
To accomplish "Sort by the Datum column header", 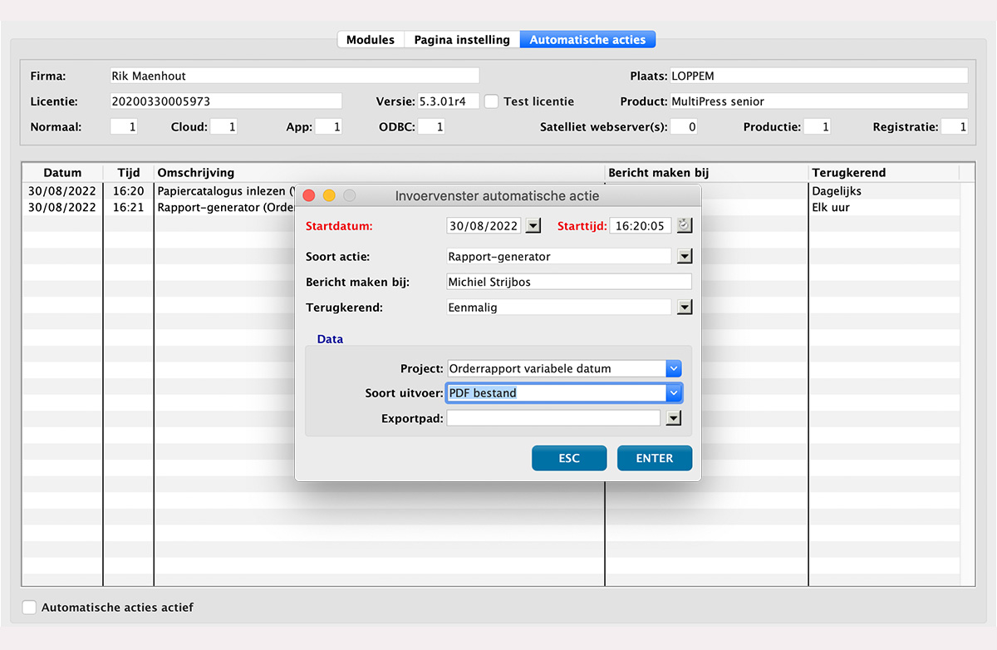I will pos(63,173).
